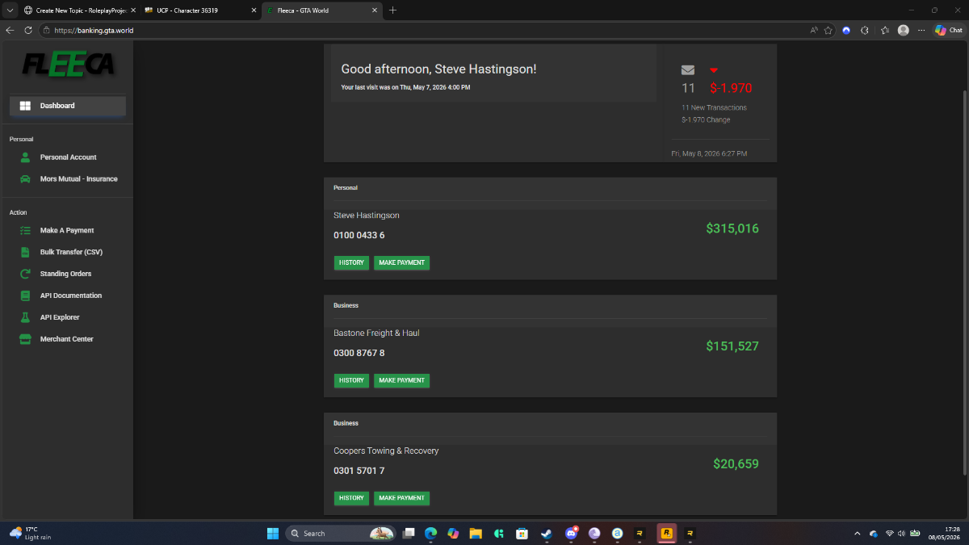
Task: Open browser settings and more menu
Action: (921, 30)
